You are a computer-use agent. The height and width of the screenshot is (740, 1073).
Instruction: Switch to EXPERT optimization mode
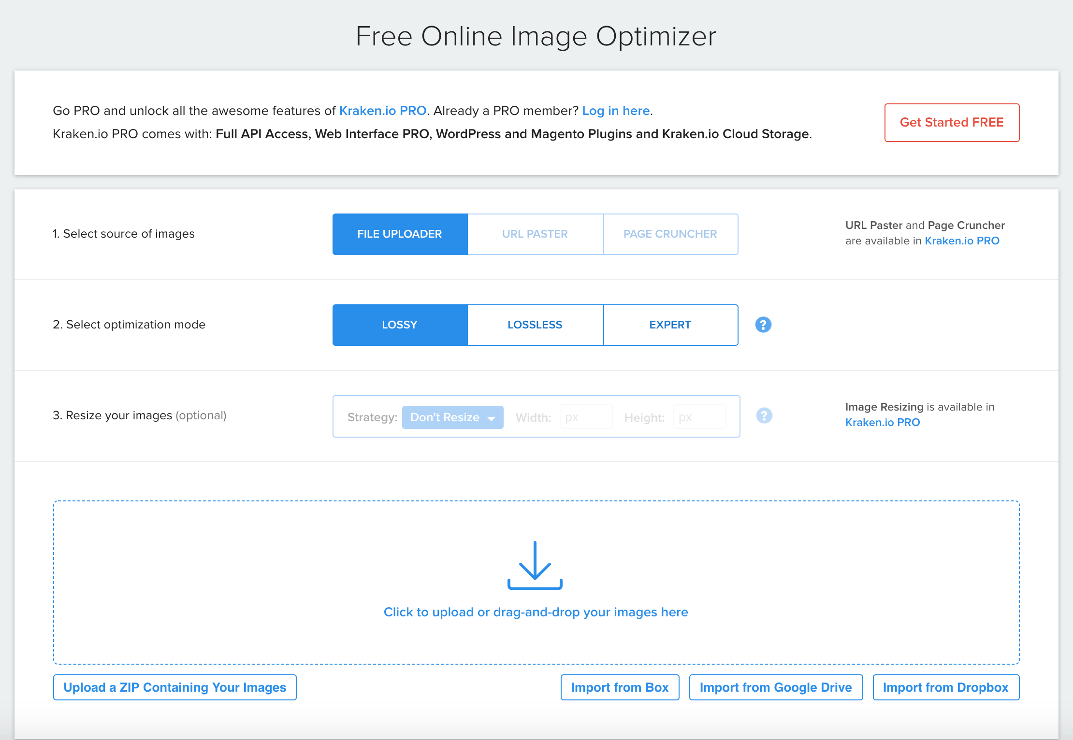(670, 325)
